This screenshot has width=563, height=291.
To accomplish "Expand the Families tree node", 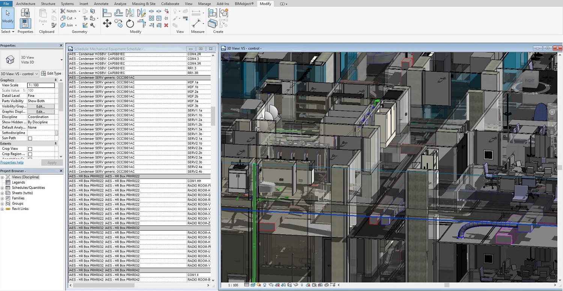I will (2, 198).
